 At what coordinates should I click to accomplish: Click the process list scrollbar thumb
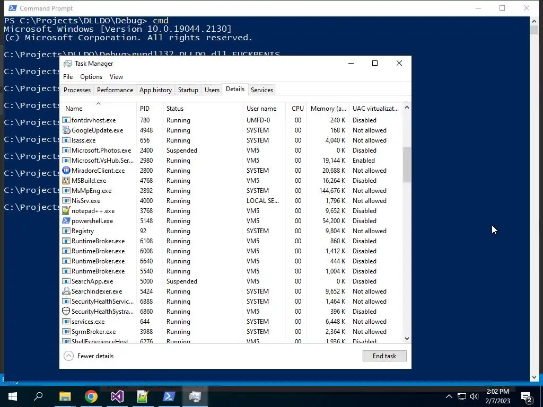pyautogui.click(x=407, y=164)
